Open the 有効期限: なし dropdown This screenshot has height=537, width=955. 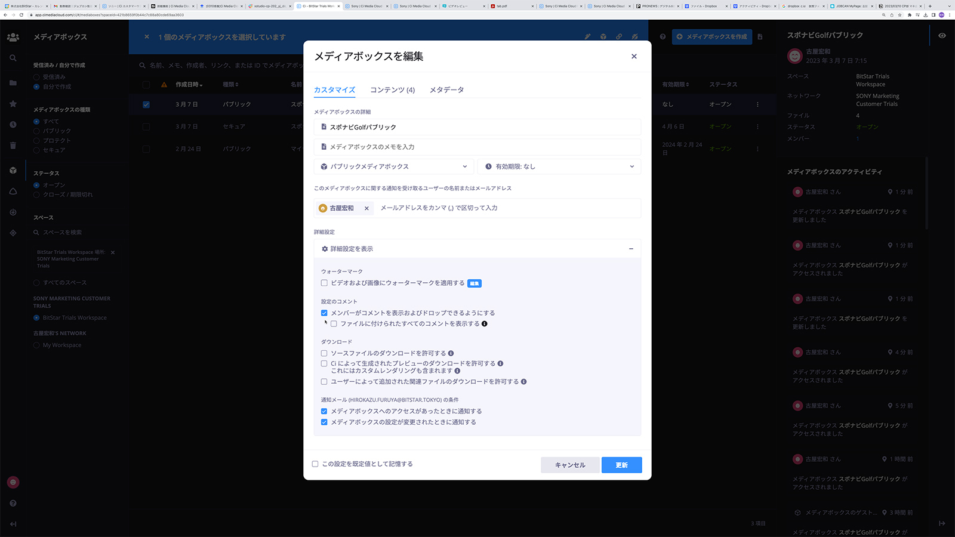tap(559, 166)
